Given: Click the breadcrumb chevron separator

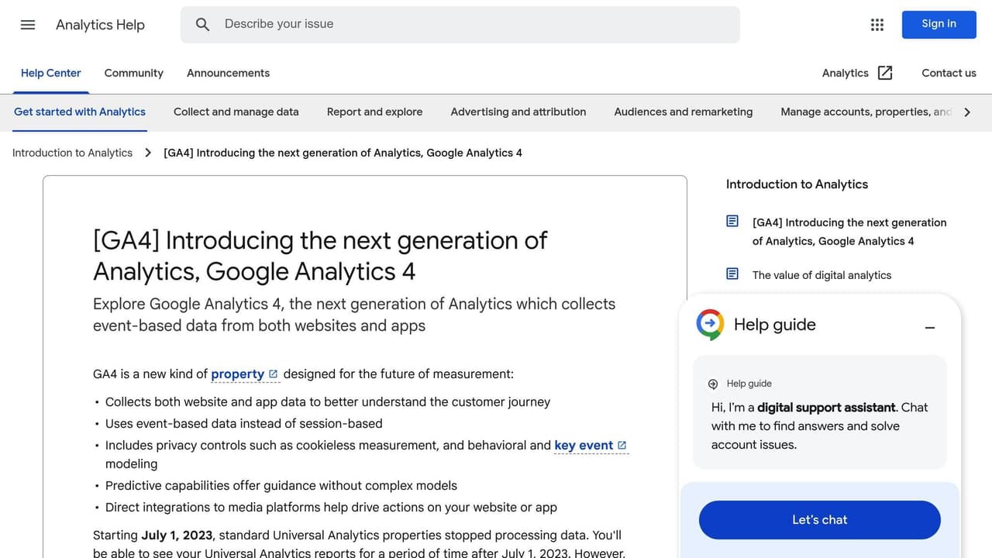Looking at the screenshot, I should coord(148,153).
